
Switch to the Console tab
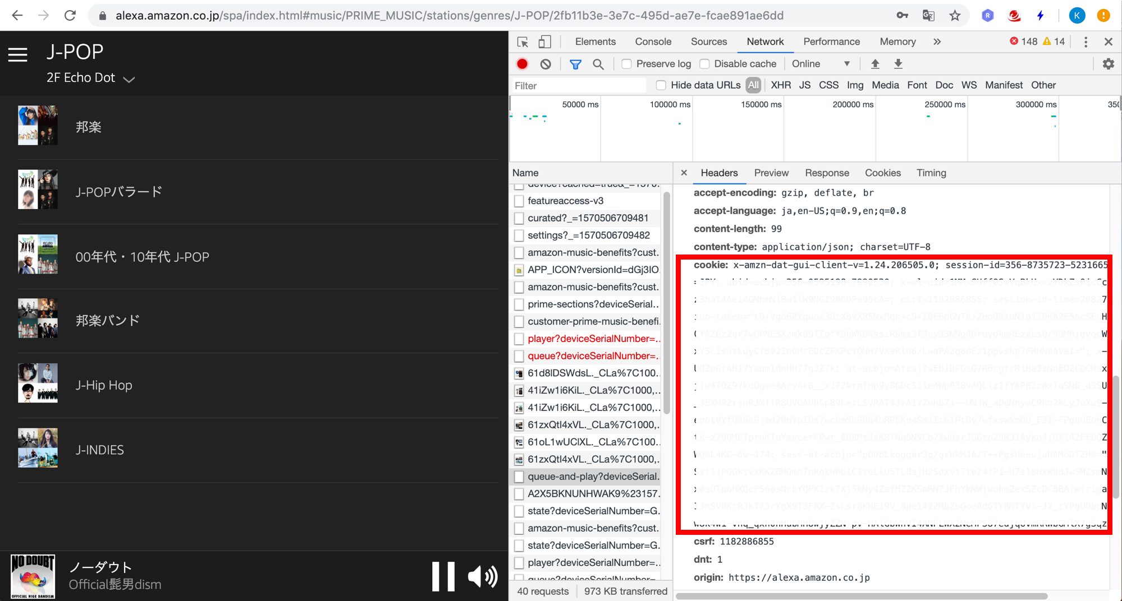653,41
